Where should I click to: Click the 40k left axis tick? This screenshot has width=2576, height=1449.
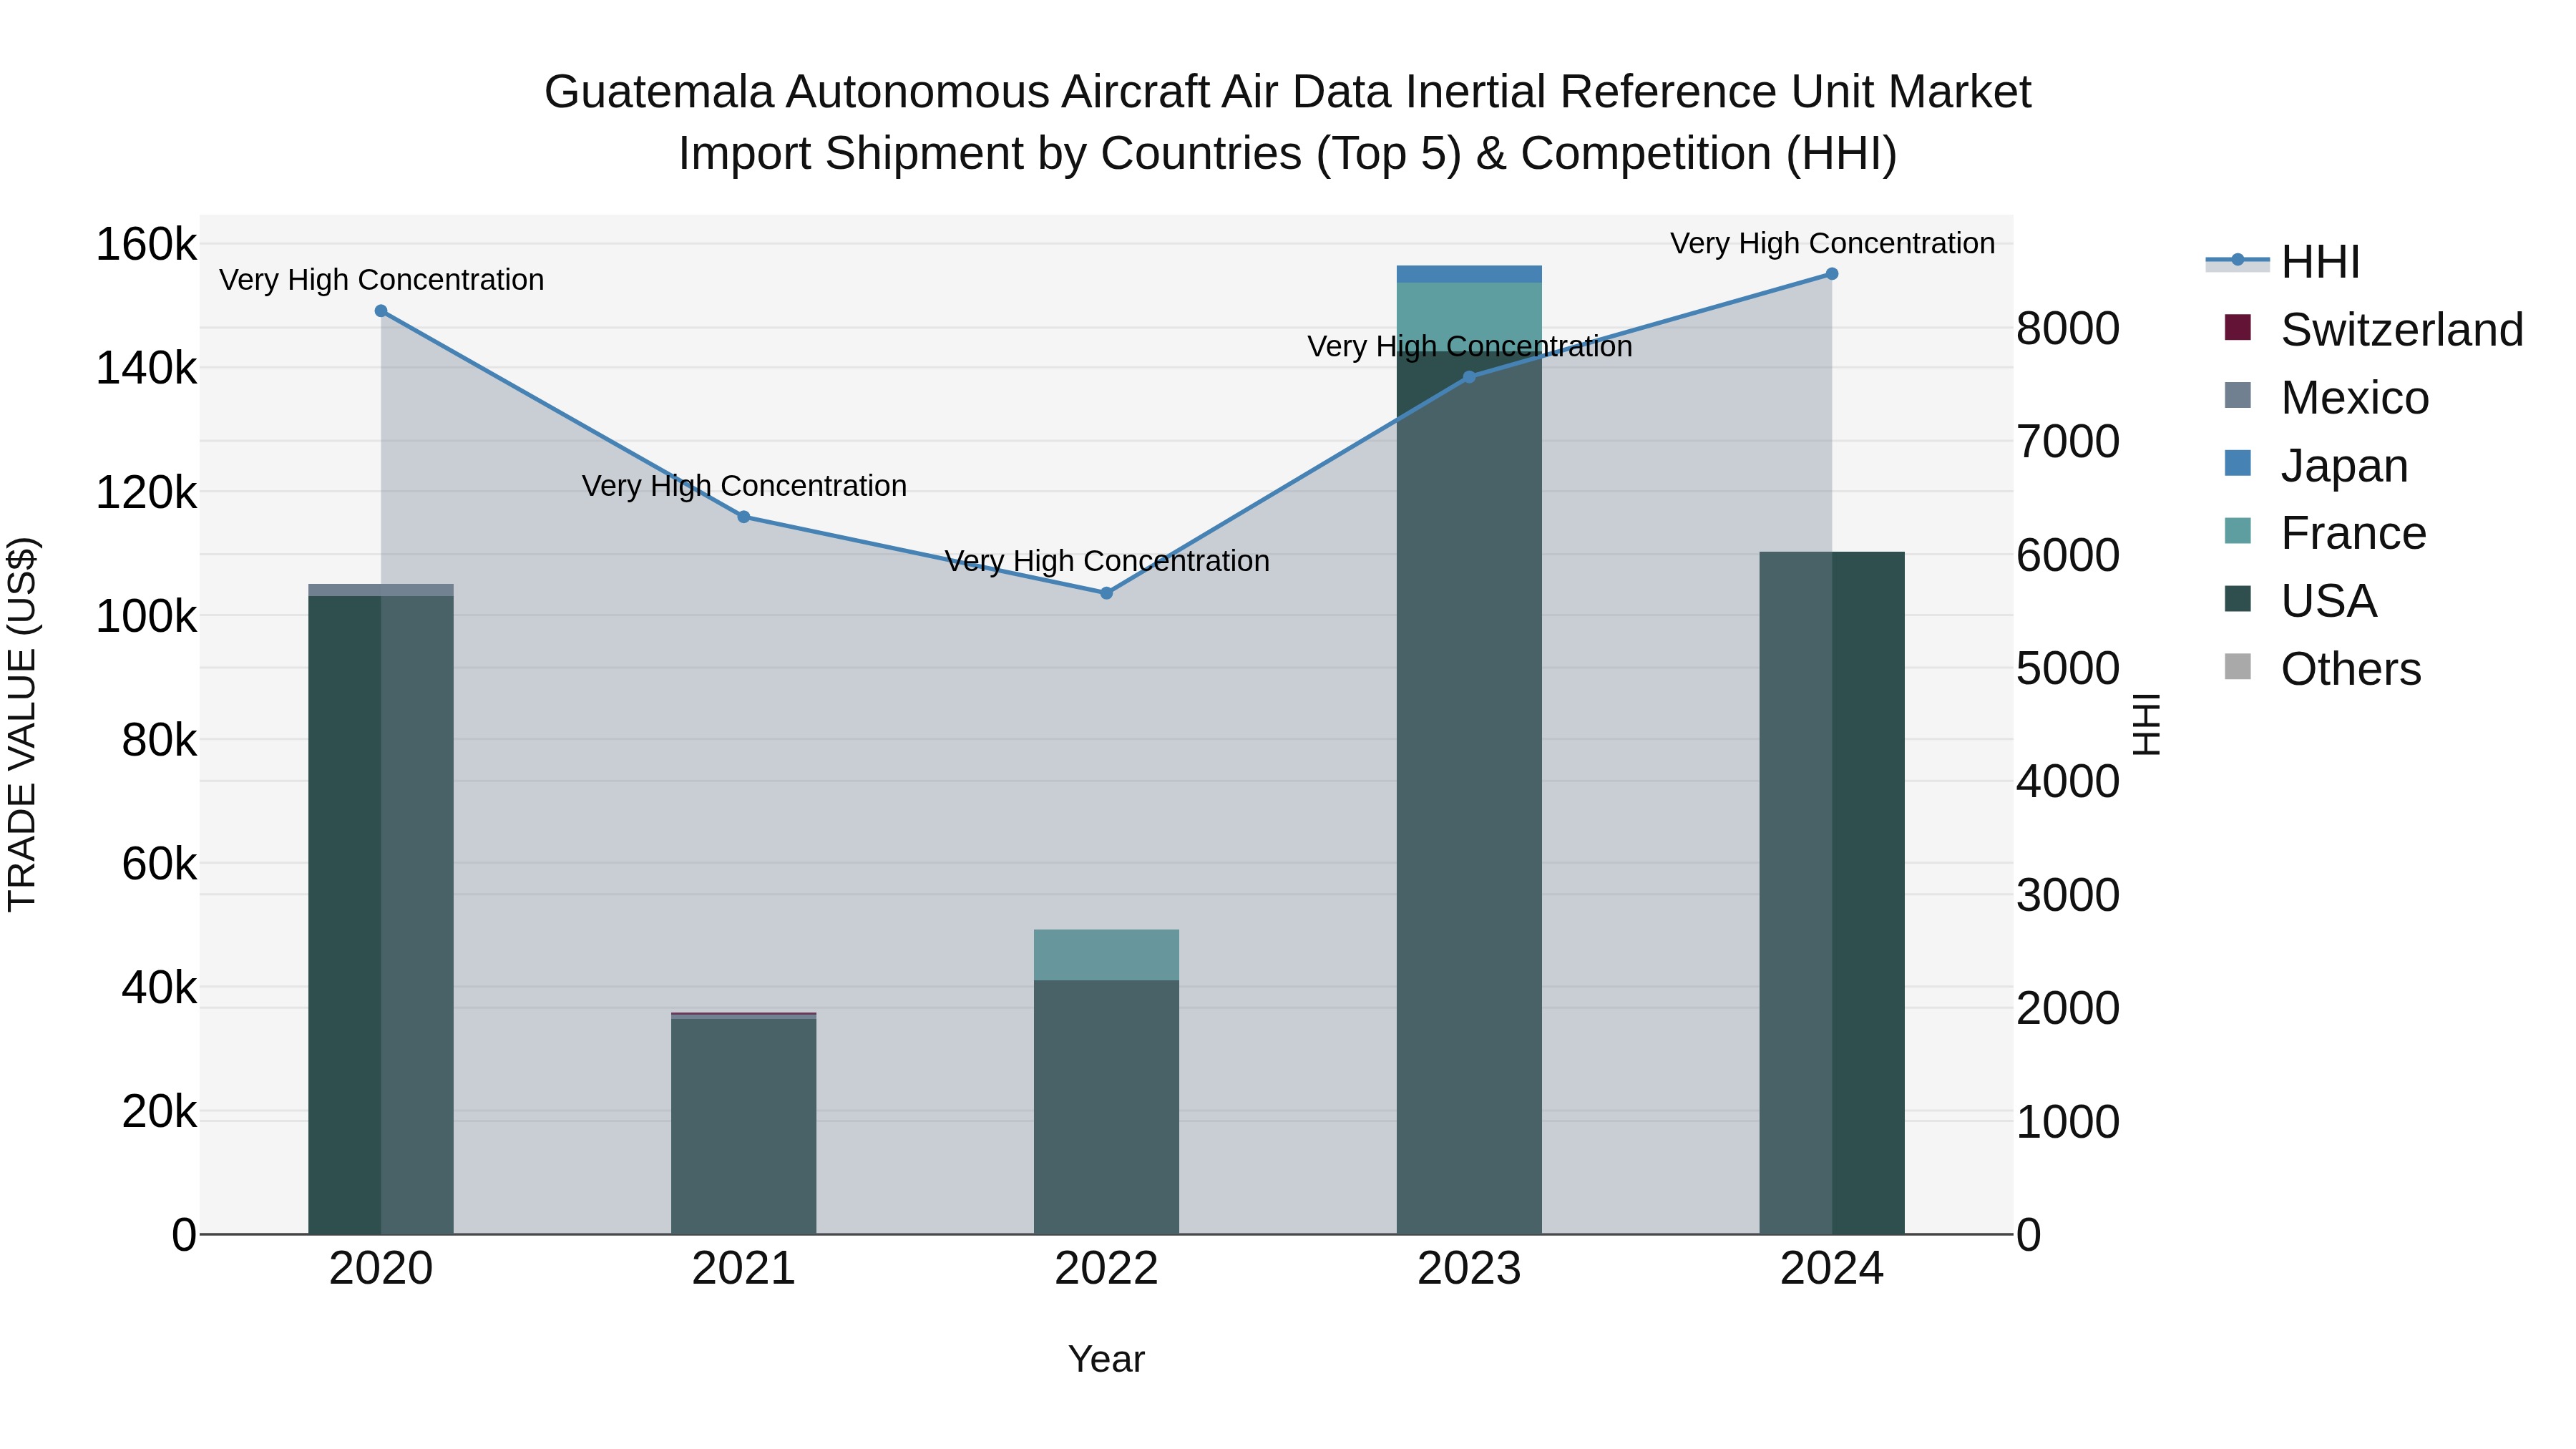159,988
